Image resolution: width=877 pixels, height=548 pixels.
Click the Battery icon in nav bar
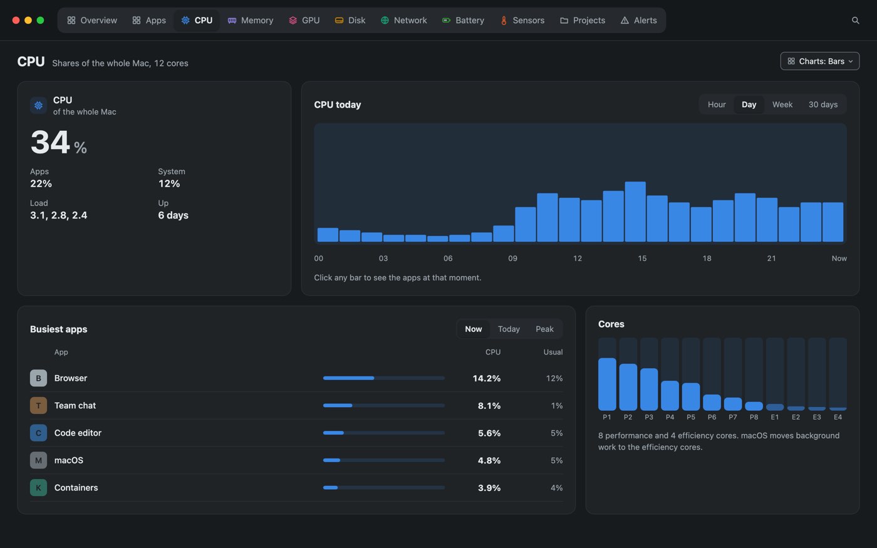point(446,20)
